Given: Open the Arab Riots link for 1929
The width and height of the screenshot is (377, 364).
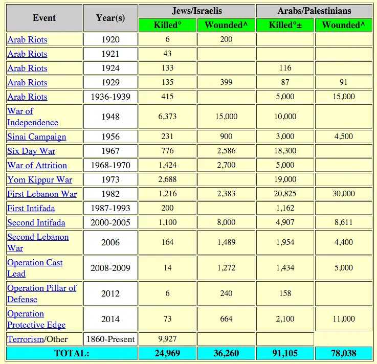Looking at the screenshot, I should tap(27, 83).
